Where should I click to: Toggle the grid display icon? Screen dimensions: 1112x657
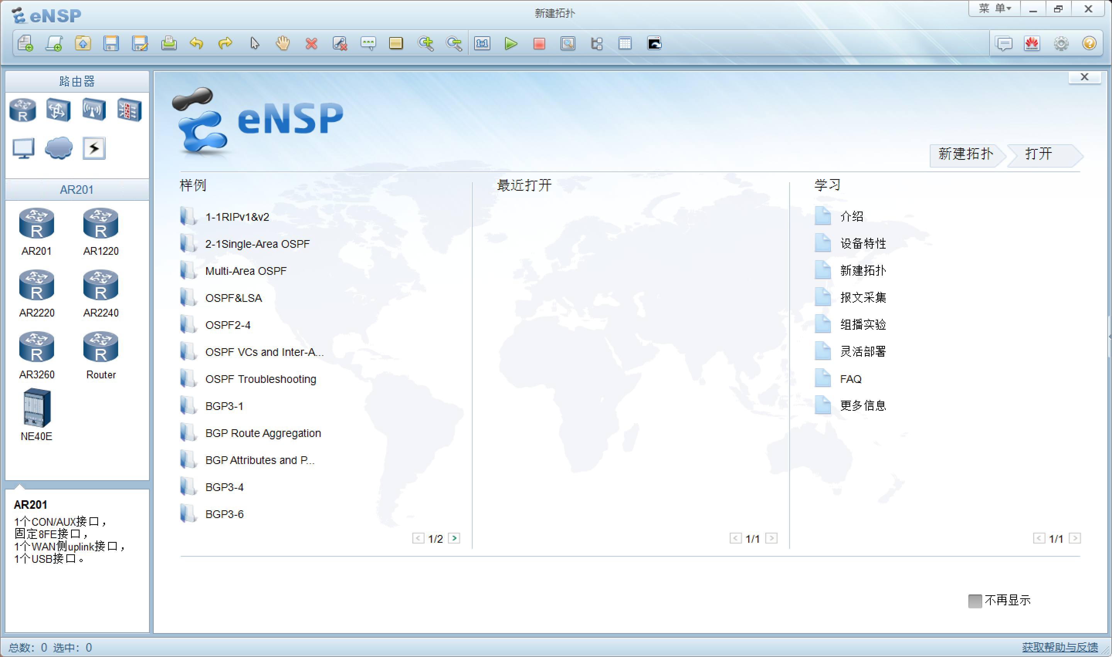click(x=625, y=43)
